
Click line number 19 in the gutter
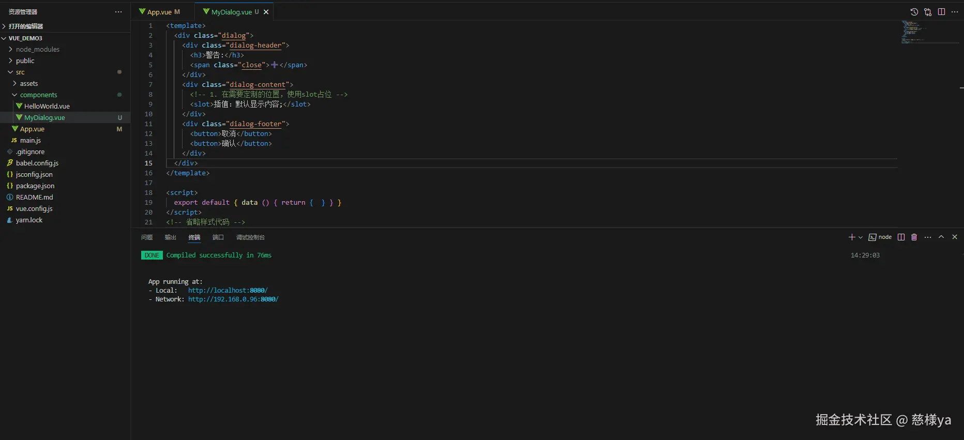(148, 203)
